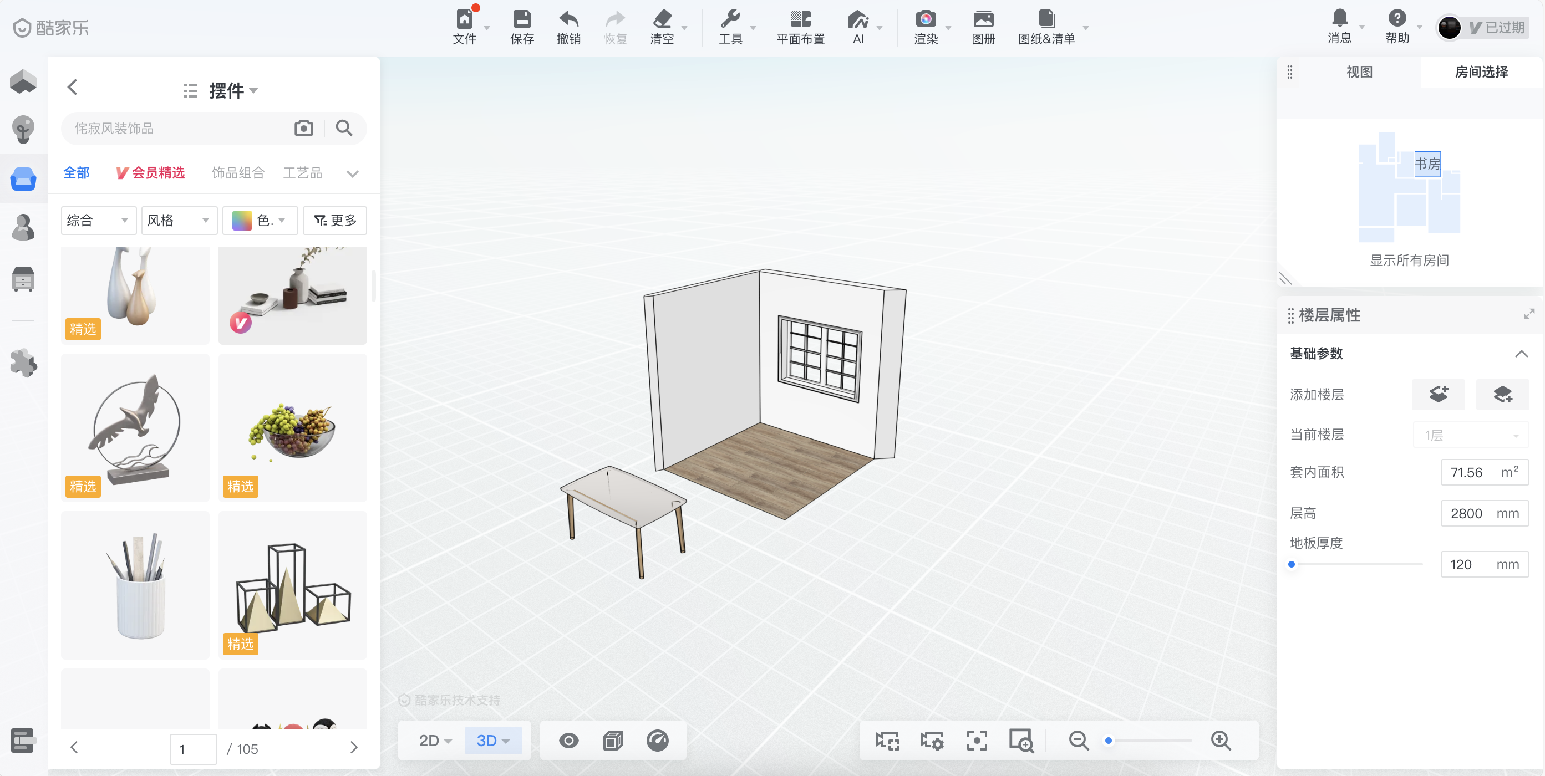Image resolution: width=1545 pixels, height=776 pixels.
Task: Open the 风格 style filter dropdown
Action: (178, 220)
